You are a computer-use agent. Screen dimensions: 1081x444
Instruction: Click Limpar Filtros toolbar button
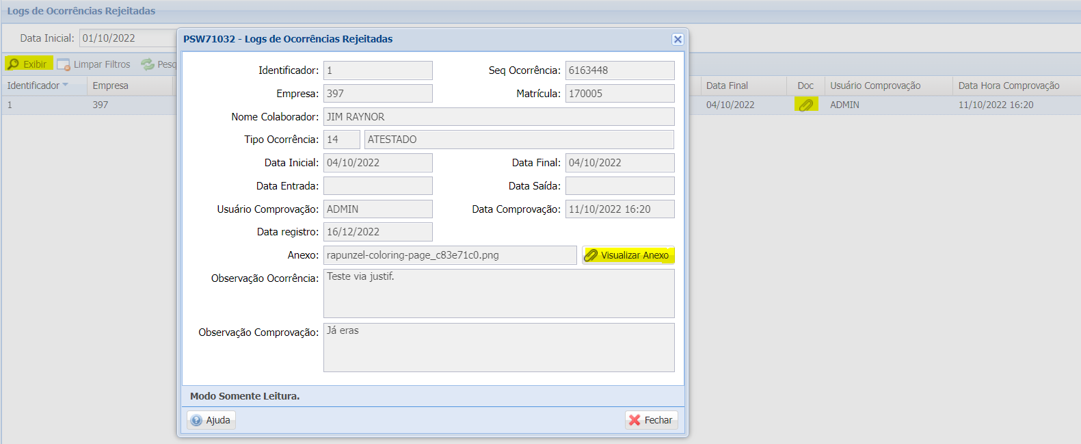coord(94,64)
